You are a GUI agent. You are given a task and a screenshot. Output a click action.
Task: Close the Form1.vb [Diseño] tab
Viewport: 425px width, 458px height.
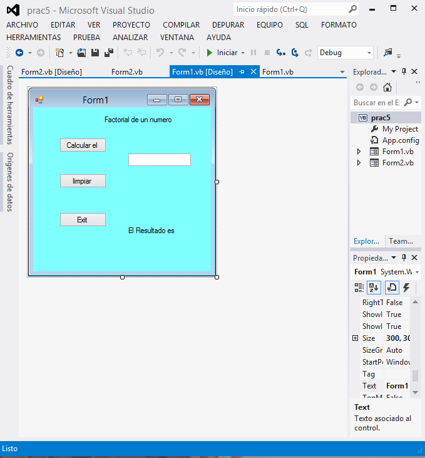pos(253,71)
